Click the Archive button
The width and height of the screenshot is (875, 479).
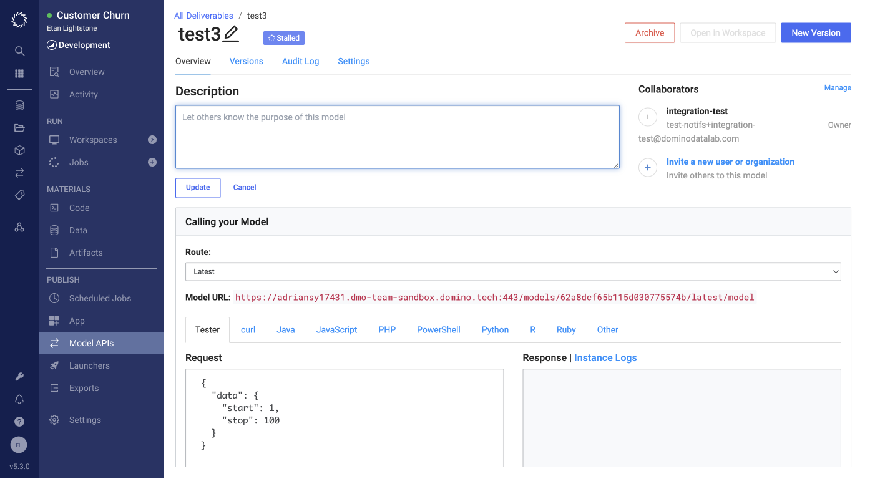click(x=649, y=32)
